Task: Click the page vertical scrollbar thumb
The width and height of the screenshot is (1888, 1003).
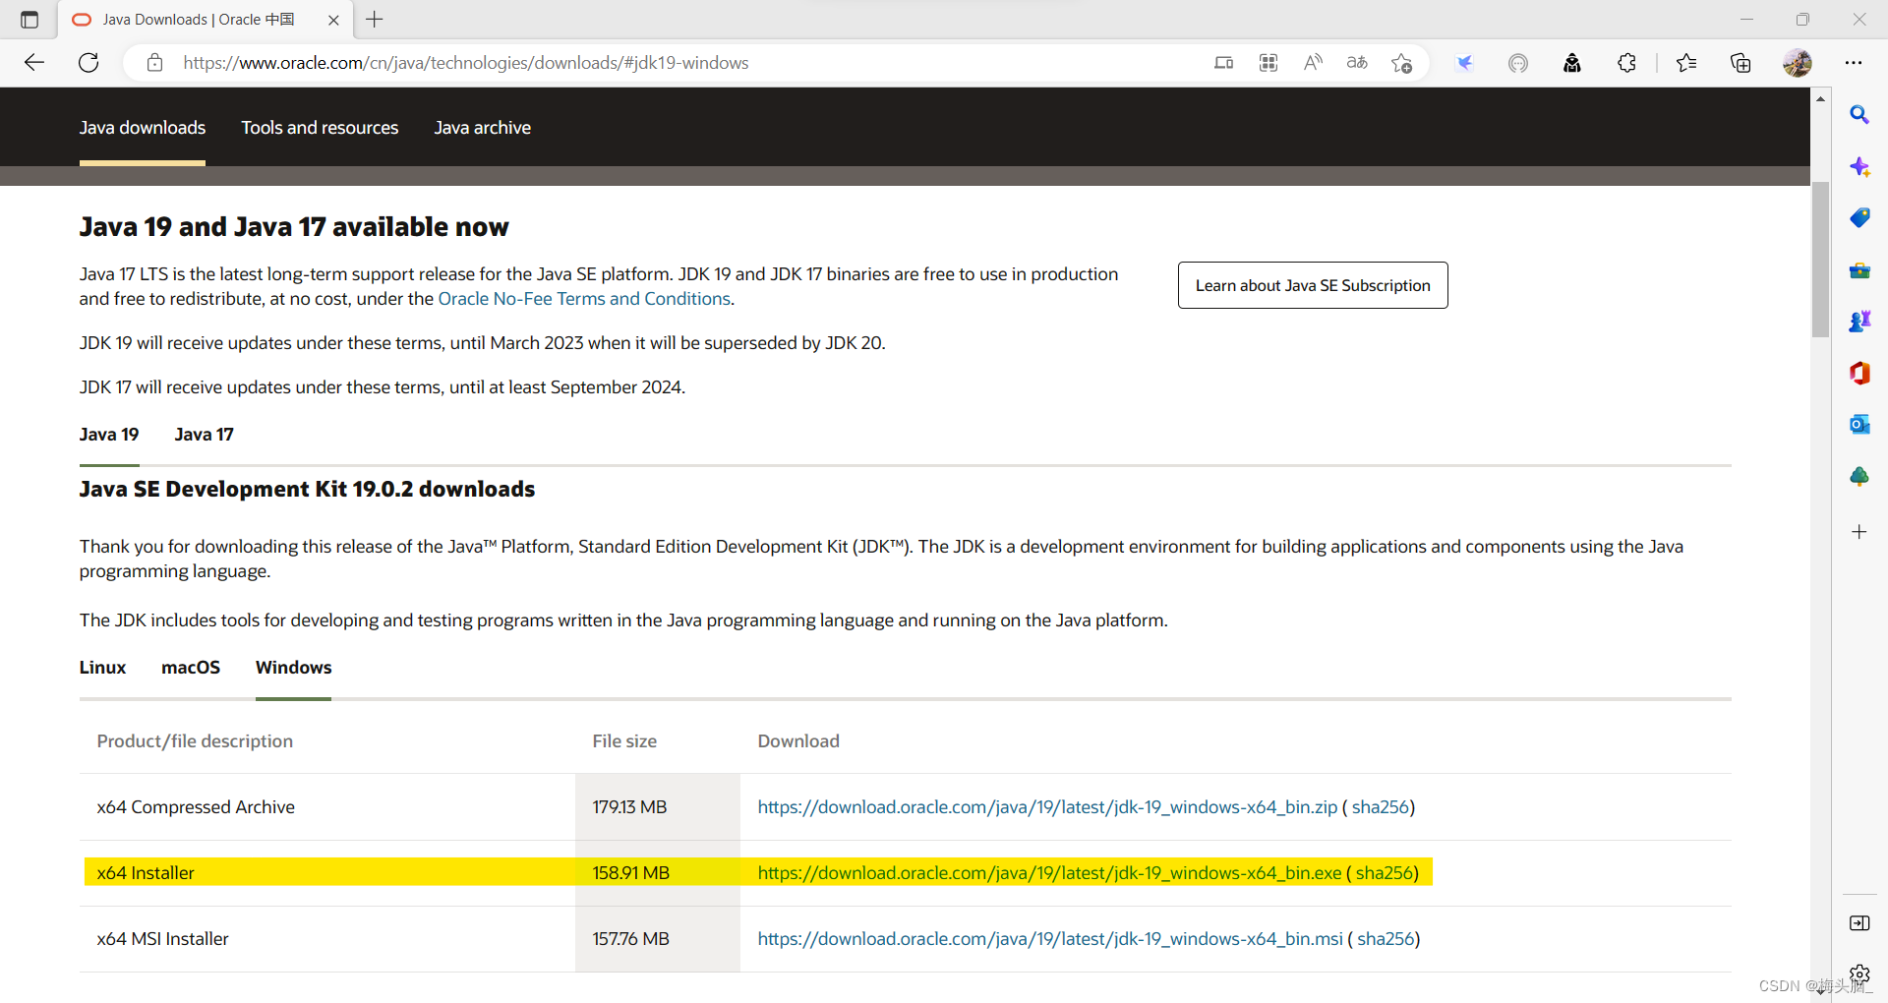Action: tap(1820, 260)
